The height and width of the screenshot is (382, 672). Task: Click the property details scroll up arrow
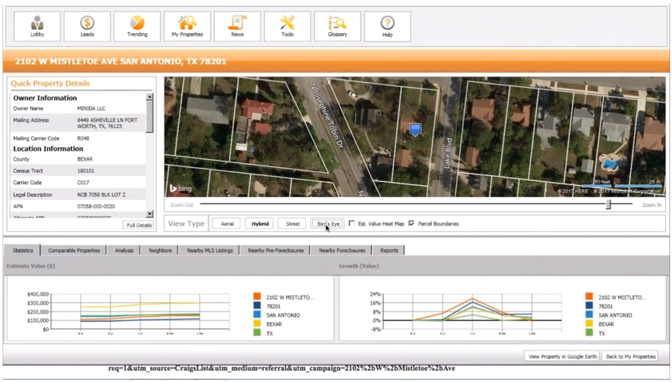149,97
